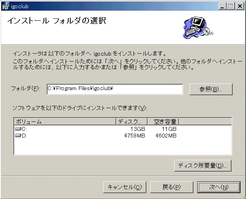Click inside the フォルダ path input field

coord(115,89)
